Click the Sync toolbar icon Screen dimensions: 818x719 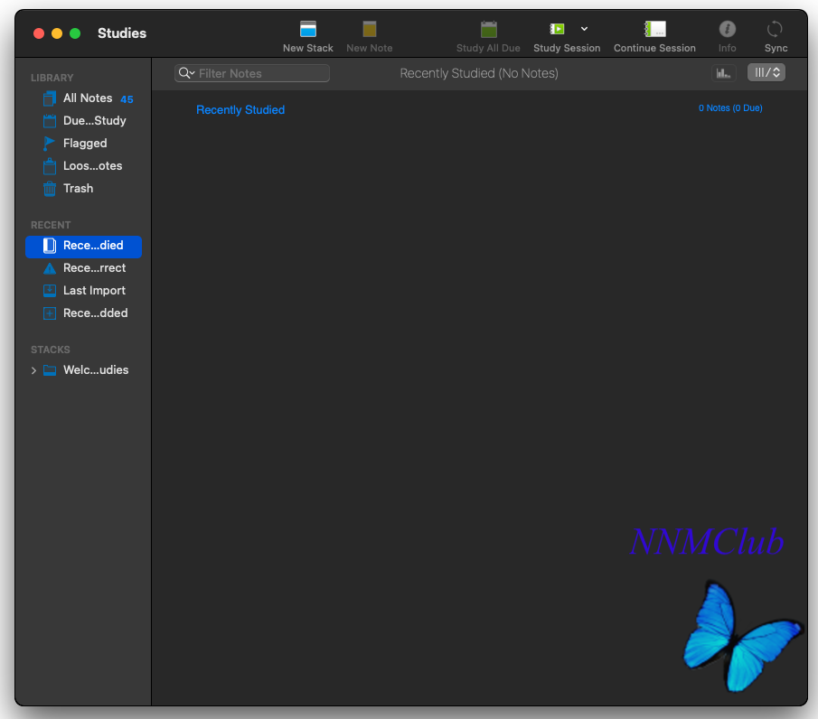point(775,29)
